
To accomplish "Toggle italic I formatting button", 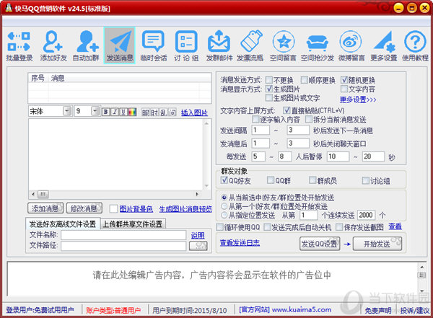I will point(115,112).
